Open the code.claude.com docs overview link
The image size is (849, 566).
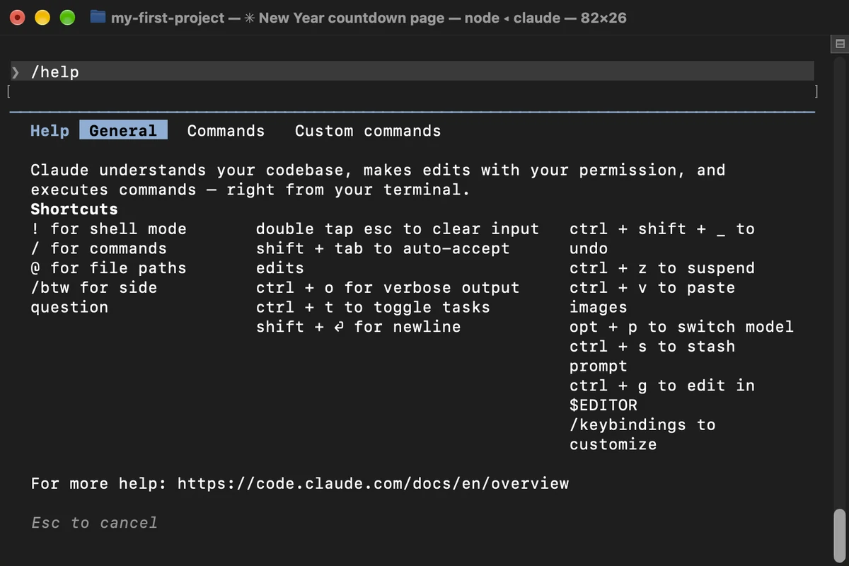(x=373, y=484)
